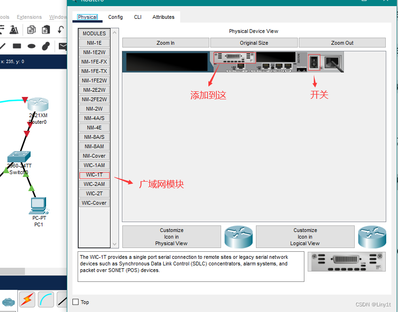The width and height of the screenshot is (398, 312).
Task: Click the logical view router icon preview
Action: (372, 237)
